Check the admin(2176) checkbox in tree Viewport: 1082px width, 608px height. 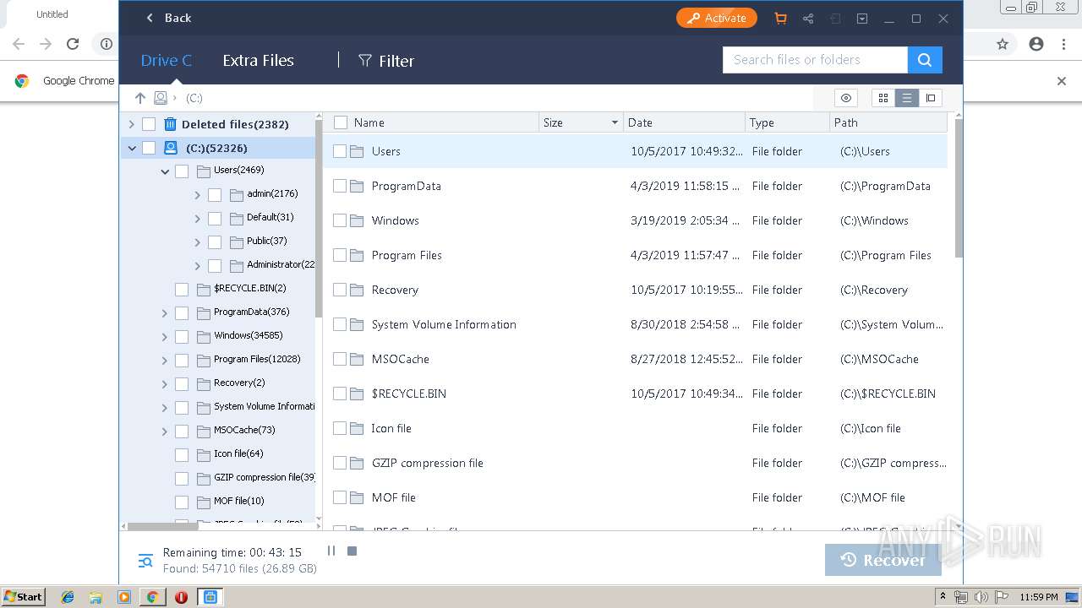pyautogui.click(x=215, y=195)
